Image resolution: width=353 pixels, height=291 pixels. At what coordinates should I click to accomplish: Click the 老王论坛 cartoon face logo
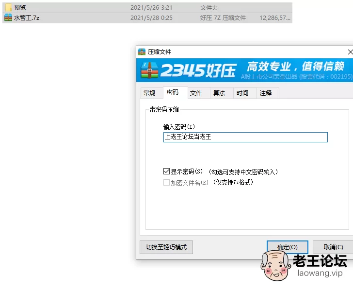pyautogui.click(x=276, y=266)
